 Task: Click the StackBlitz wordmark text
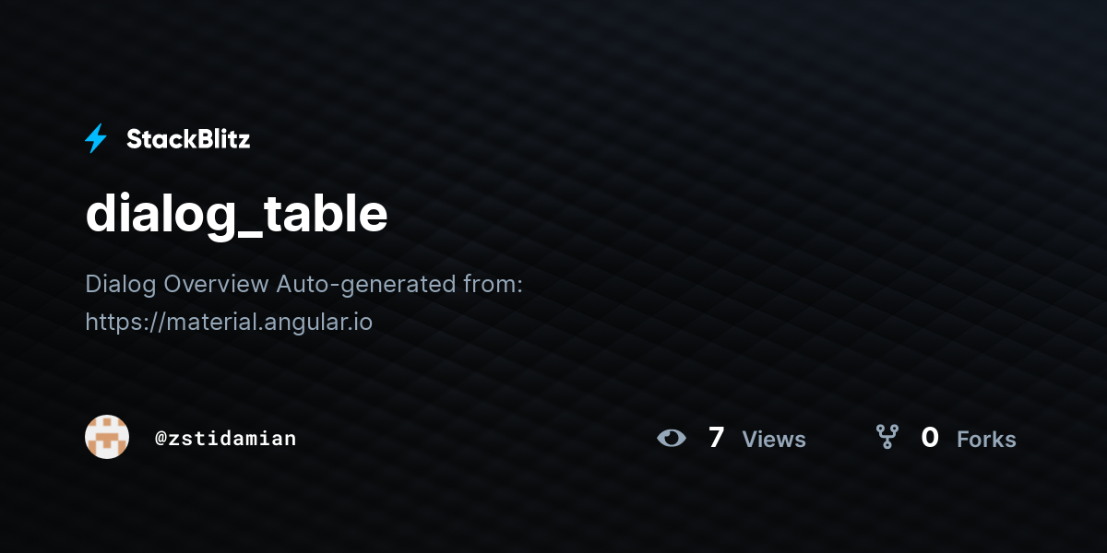pos(188,139)
